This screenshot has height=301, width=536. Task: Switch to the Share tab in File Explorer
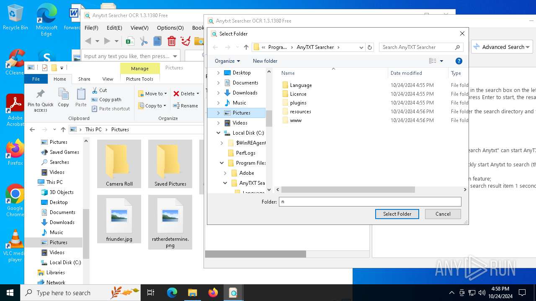[x=84, y=79]
